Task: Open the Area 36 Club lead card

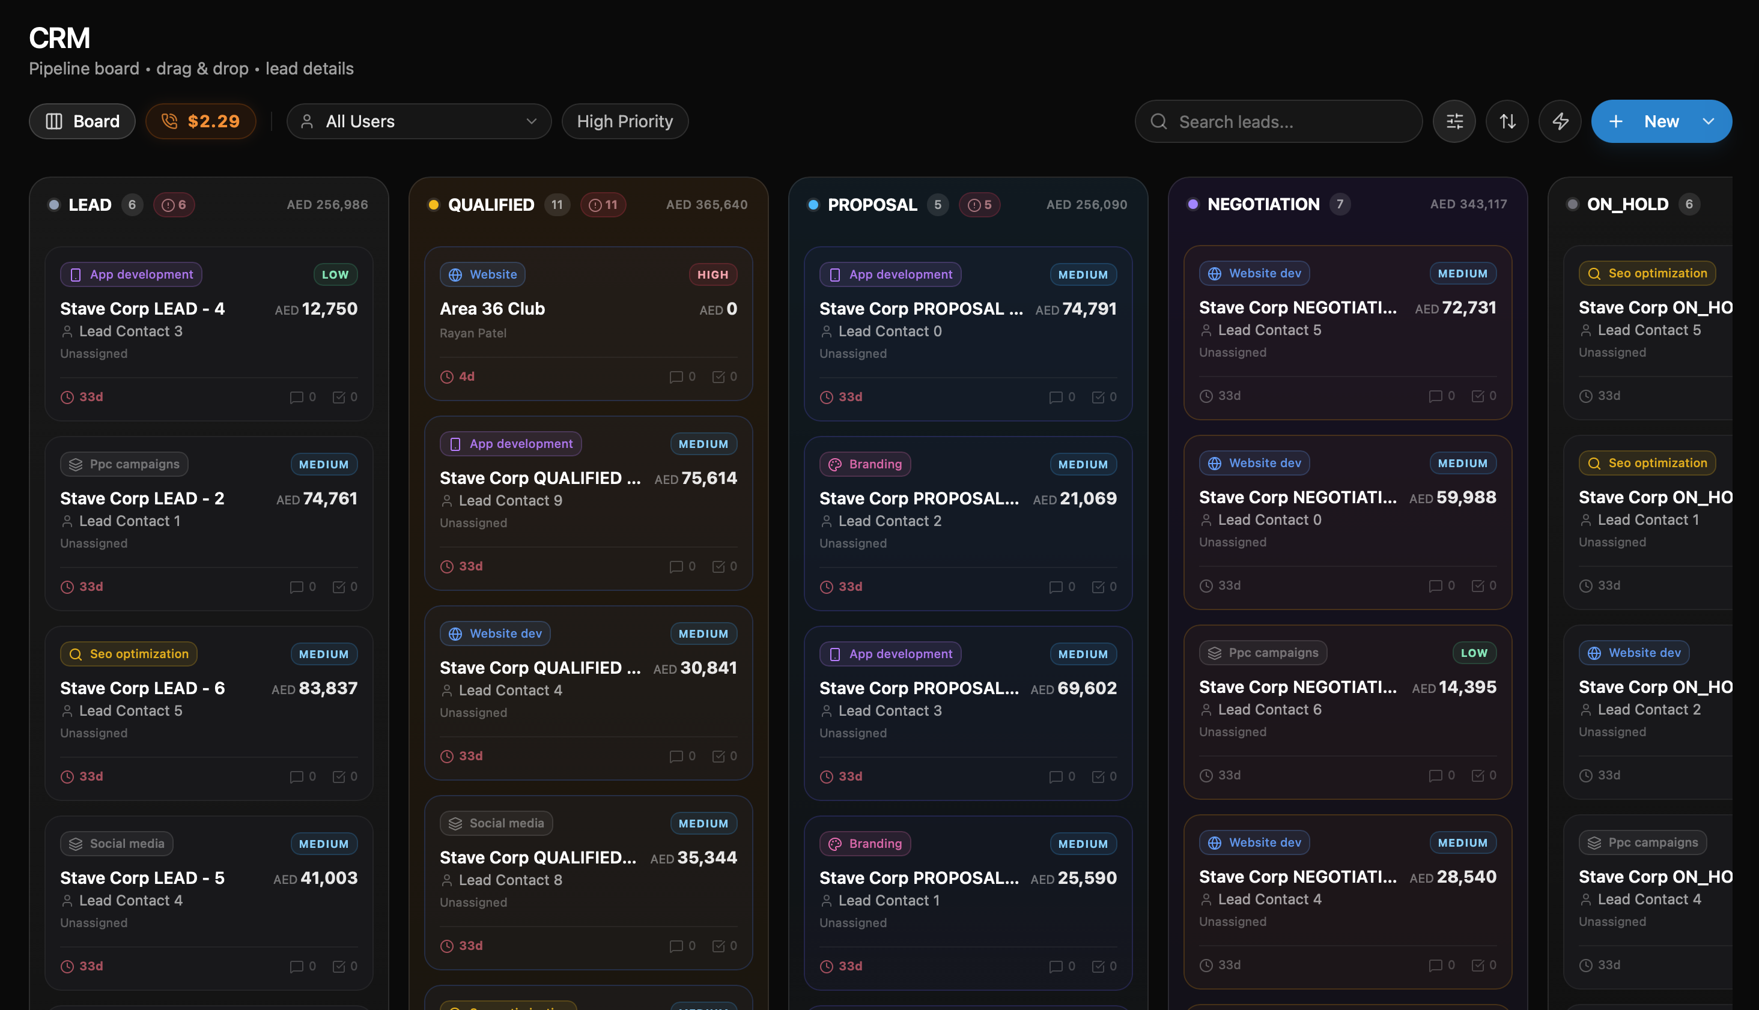Action: coord(588,323)
